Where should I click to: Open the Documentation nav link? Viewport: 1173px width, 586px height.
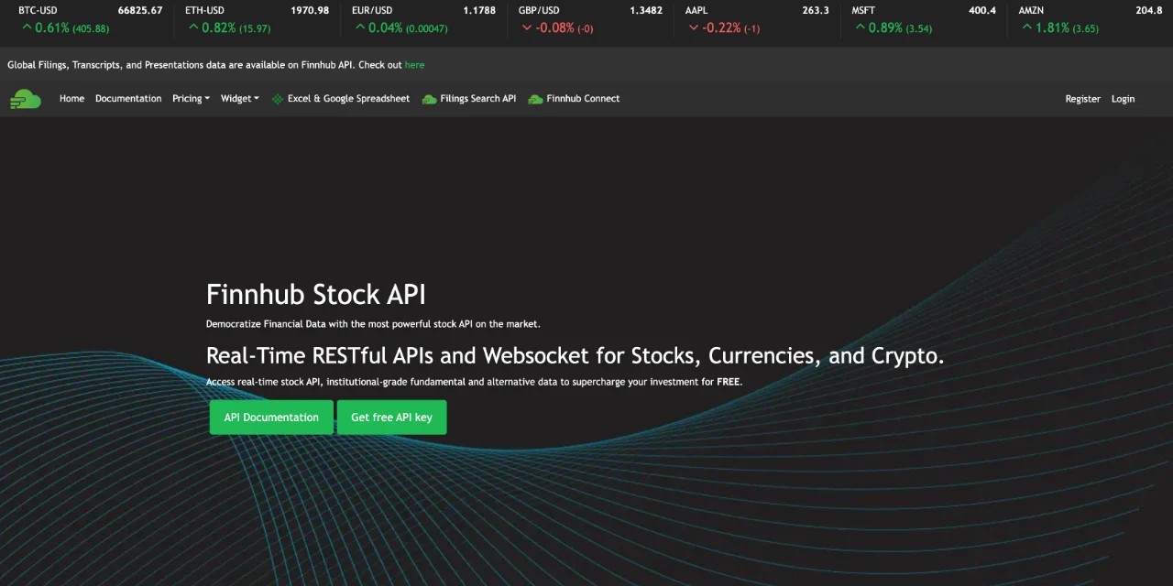click(128, 99)
